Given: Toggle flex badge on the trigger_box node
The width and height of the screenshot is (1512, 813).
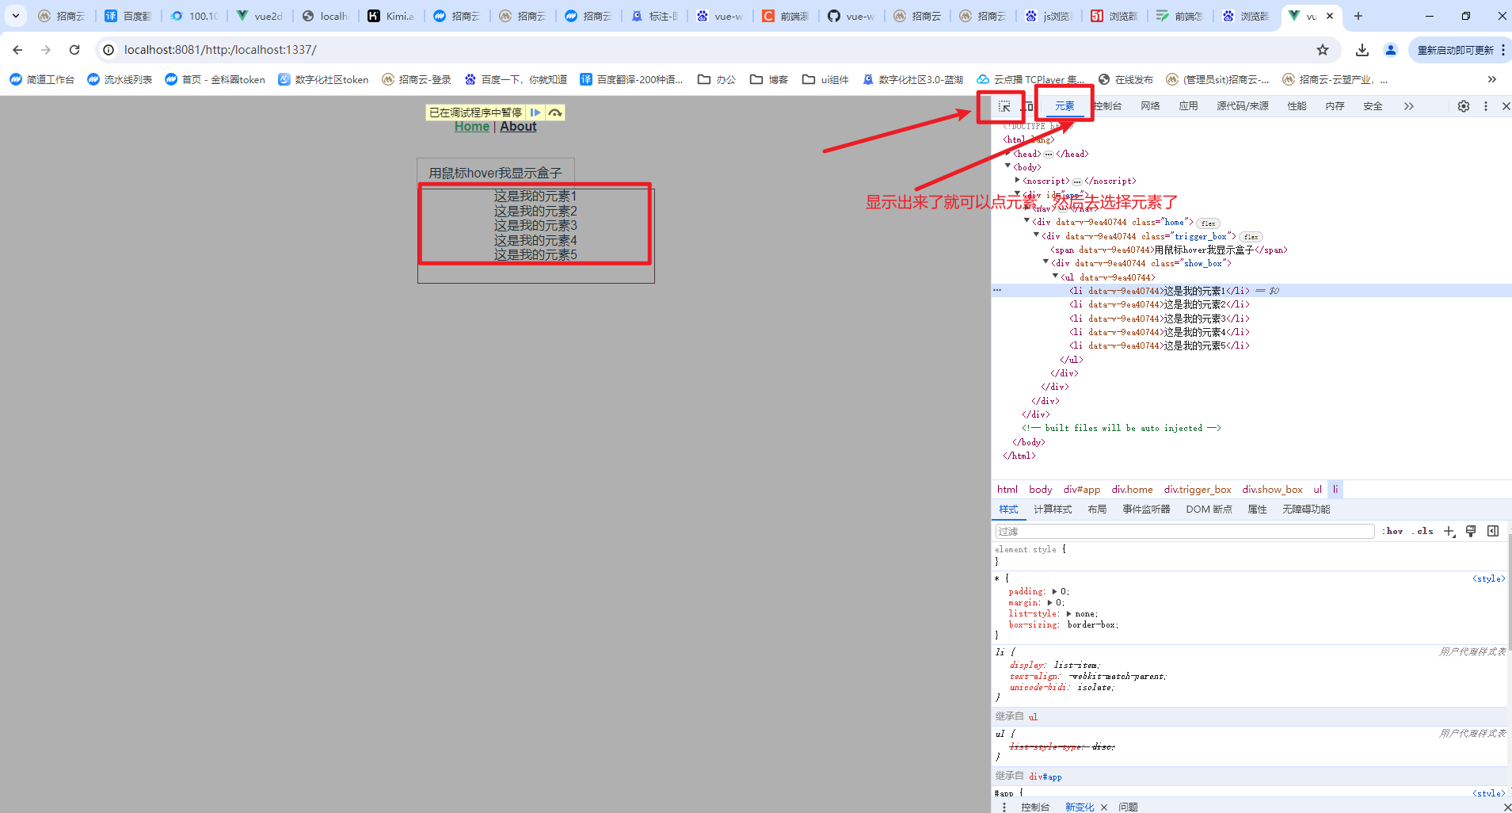Looking at the screenshot, I should click(1251, 237).
